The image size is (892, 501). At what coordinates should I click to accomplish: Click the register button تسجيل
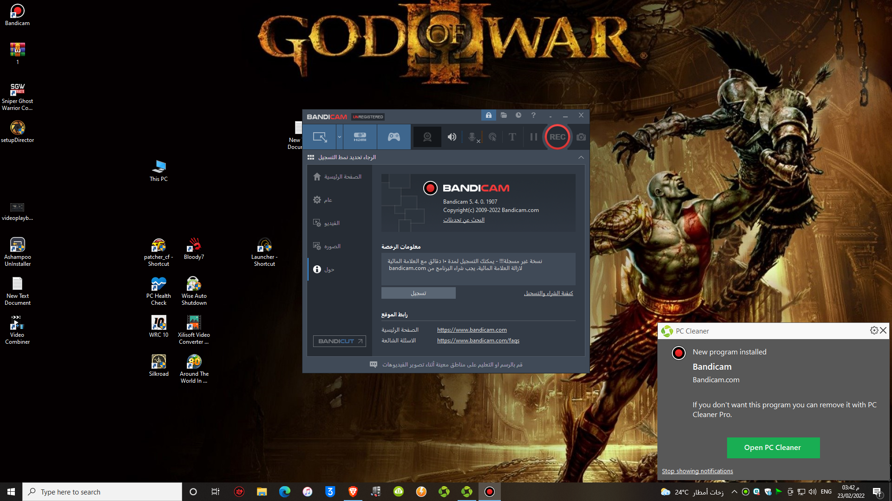pyautogui.click(x=419, y=293)
